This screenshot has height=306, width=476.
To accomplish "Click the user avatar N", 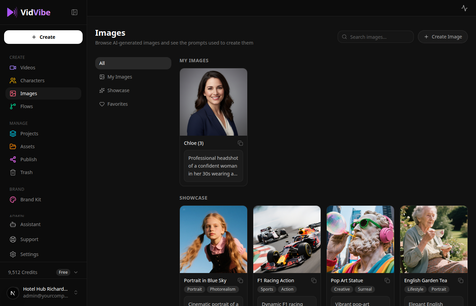I will pos(13,293).
